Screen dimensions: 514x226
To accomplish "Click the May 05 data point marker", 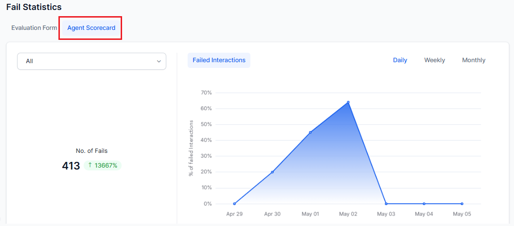I will [462, 204].
